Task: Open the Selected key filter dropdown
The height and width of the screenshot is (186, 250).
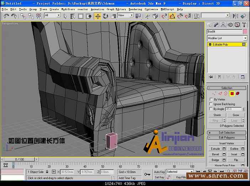Action: click(180, 172)
